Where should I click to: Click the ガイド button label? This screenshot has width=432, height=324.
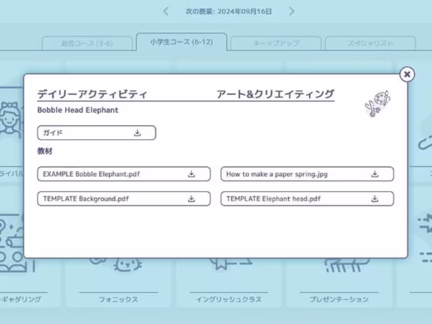point(53,133)
